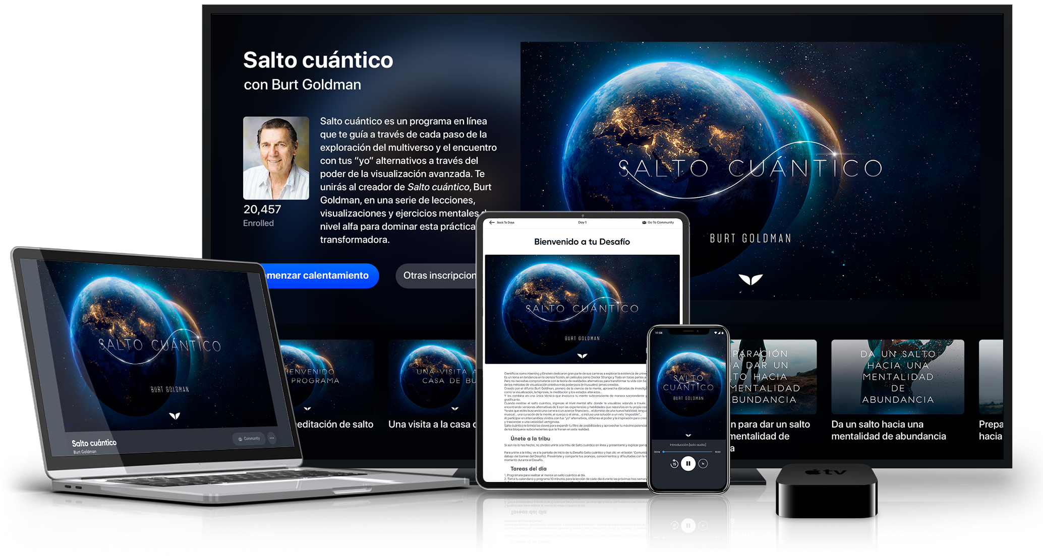Click Burt Goldman's portrait photo
This screenshot has height=559, width=1043.
pos(276,158)
